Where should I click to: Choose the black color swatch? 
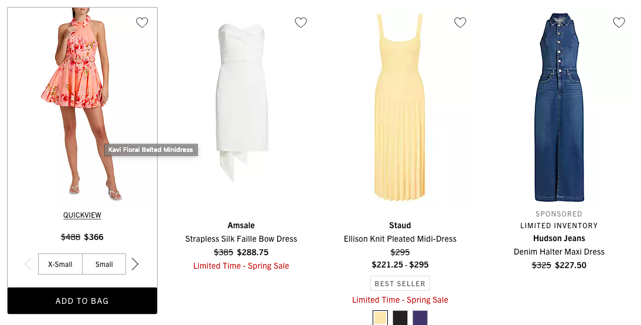coord(400,318)
